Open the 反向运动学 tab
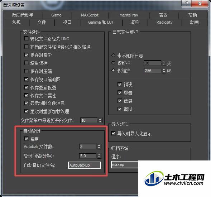This screenshot has width=211, height=197. click(x=23, y=15)
